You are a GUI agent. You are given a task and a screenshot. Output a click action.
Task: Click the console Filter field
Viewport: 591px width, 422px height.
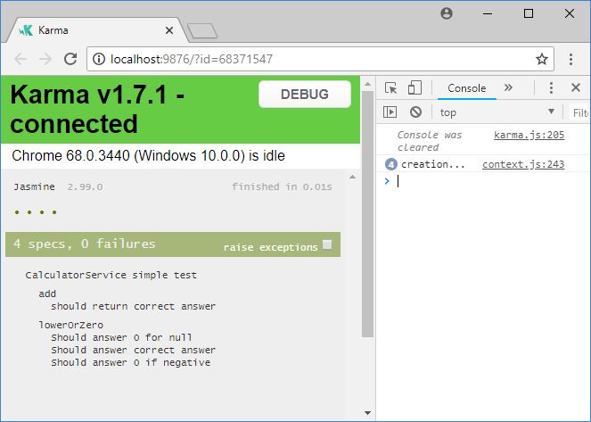(579, 112)
